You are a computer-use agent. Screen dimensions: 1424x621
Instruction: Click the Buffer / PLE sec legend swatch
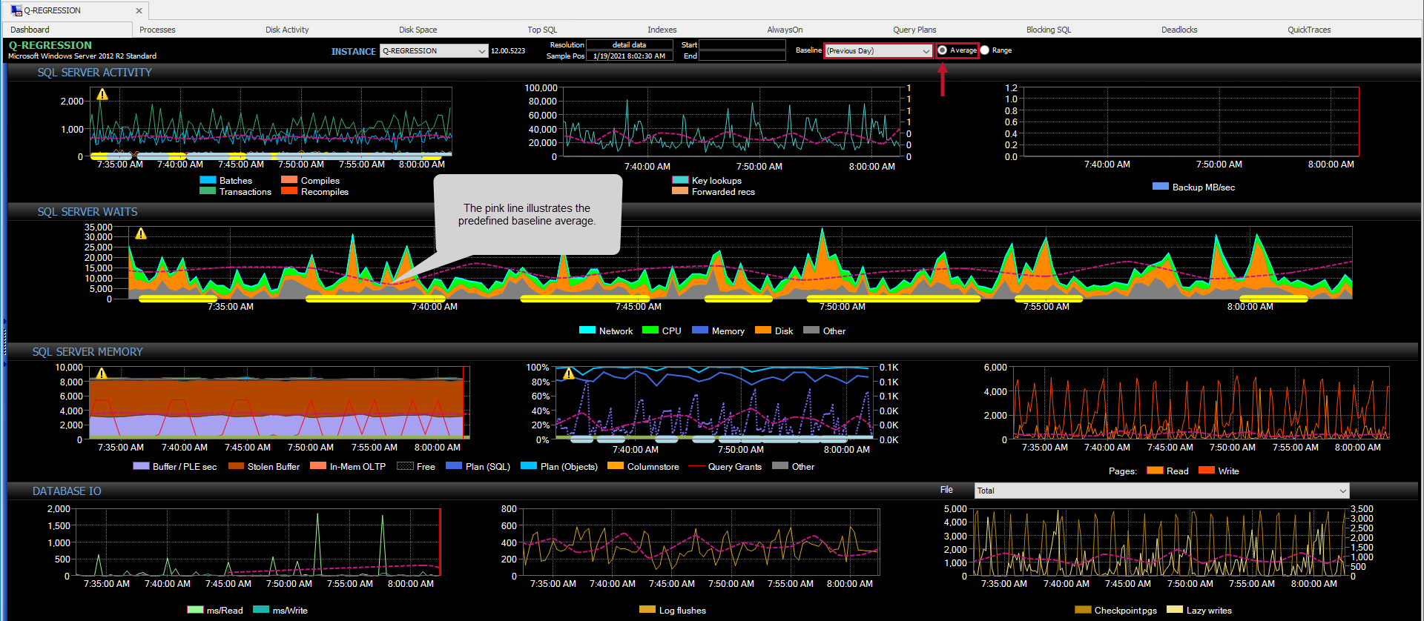tap(141, 466)
